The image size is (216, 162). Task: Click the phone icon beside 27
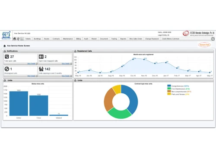(x=7, y=57)
